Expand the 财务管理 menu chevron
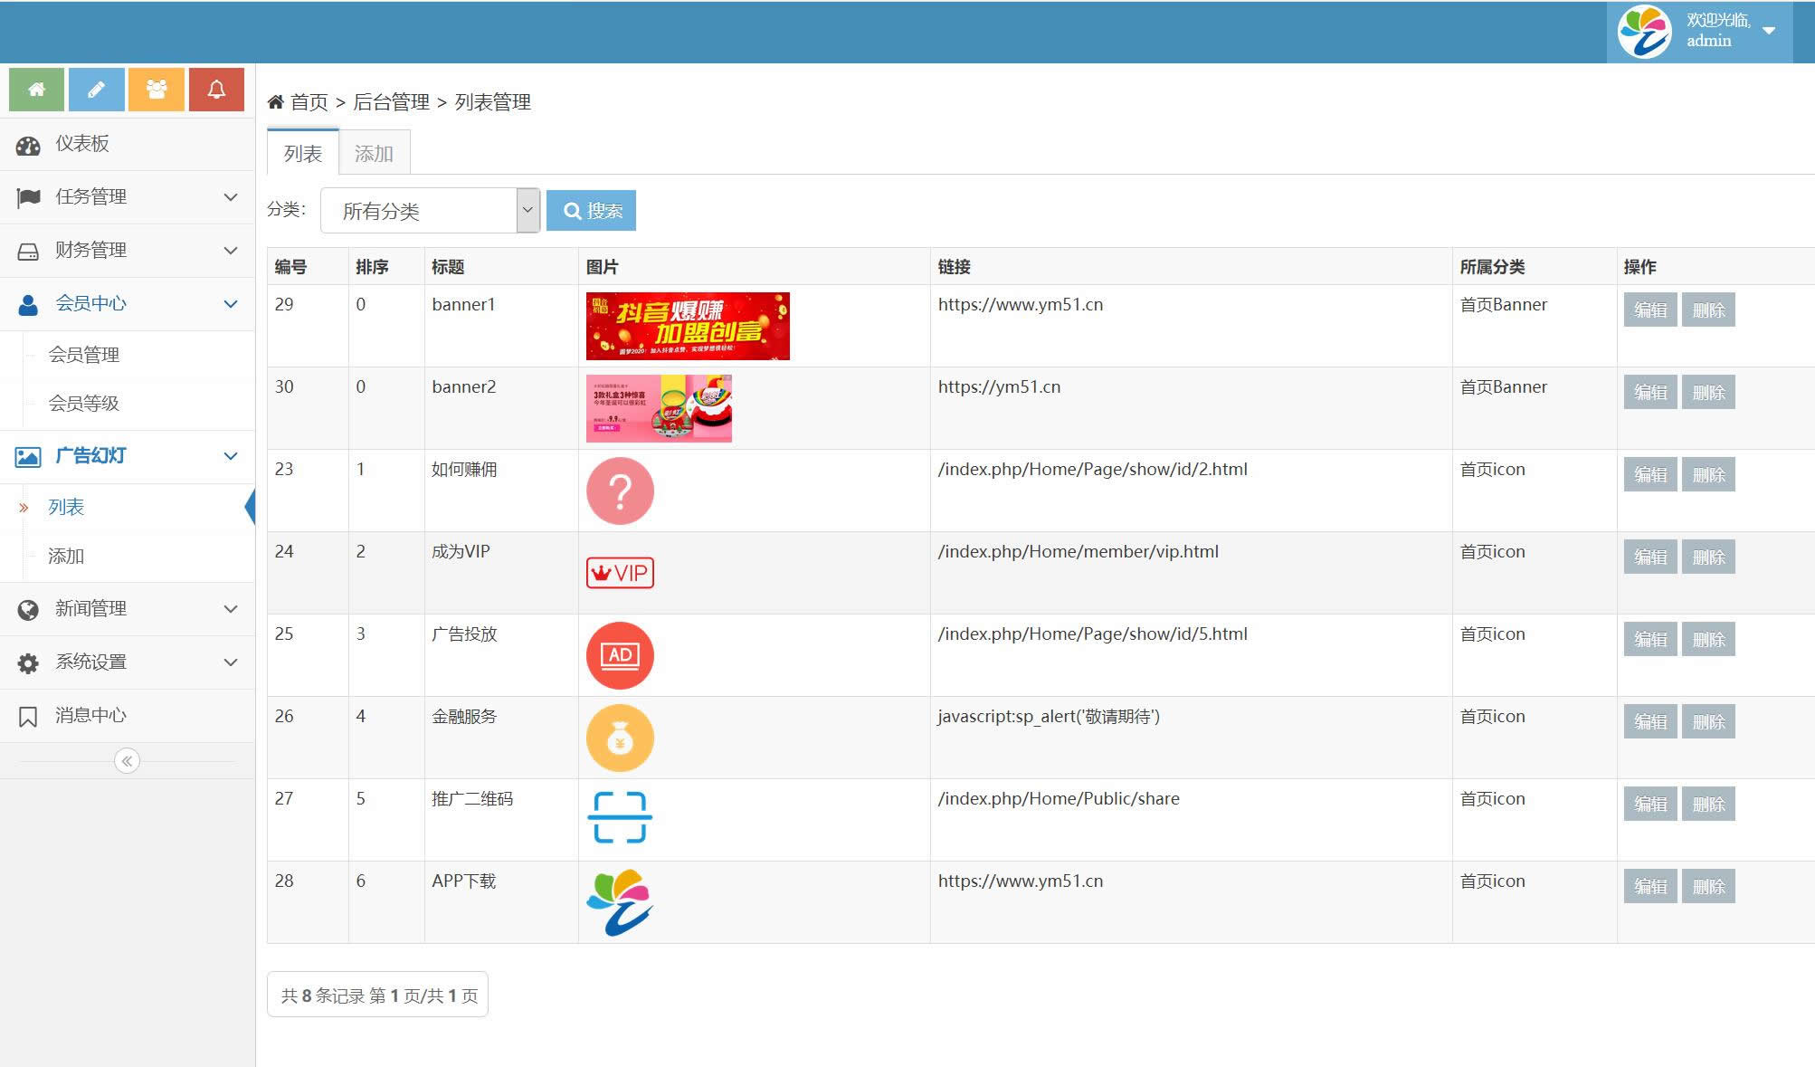This screenshot has width=1815, height=1067. coord(231,251)
